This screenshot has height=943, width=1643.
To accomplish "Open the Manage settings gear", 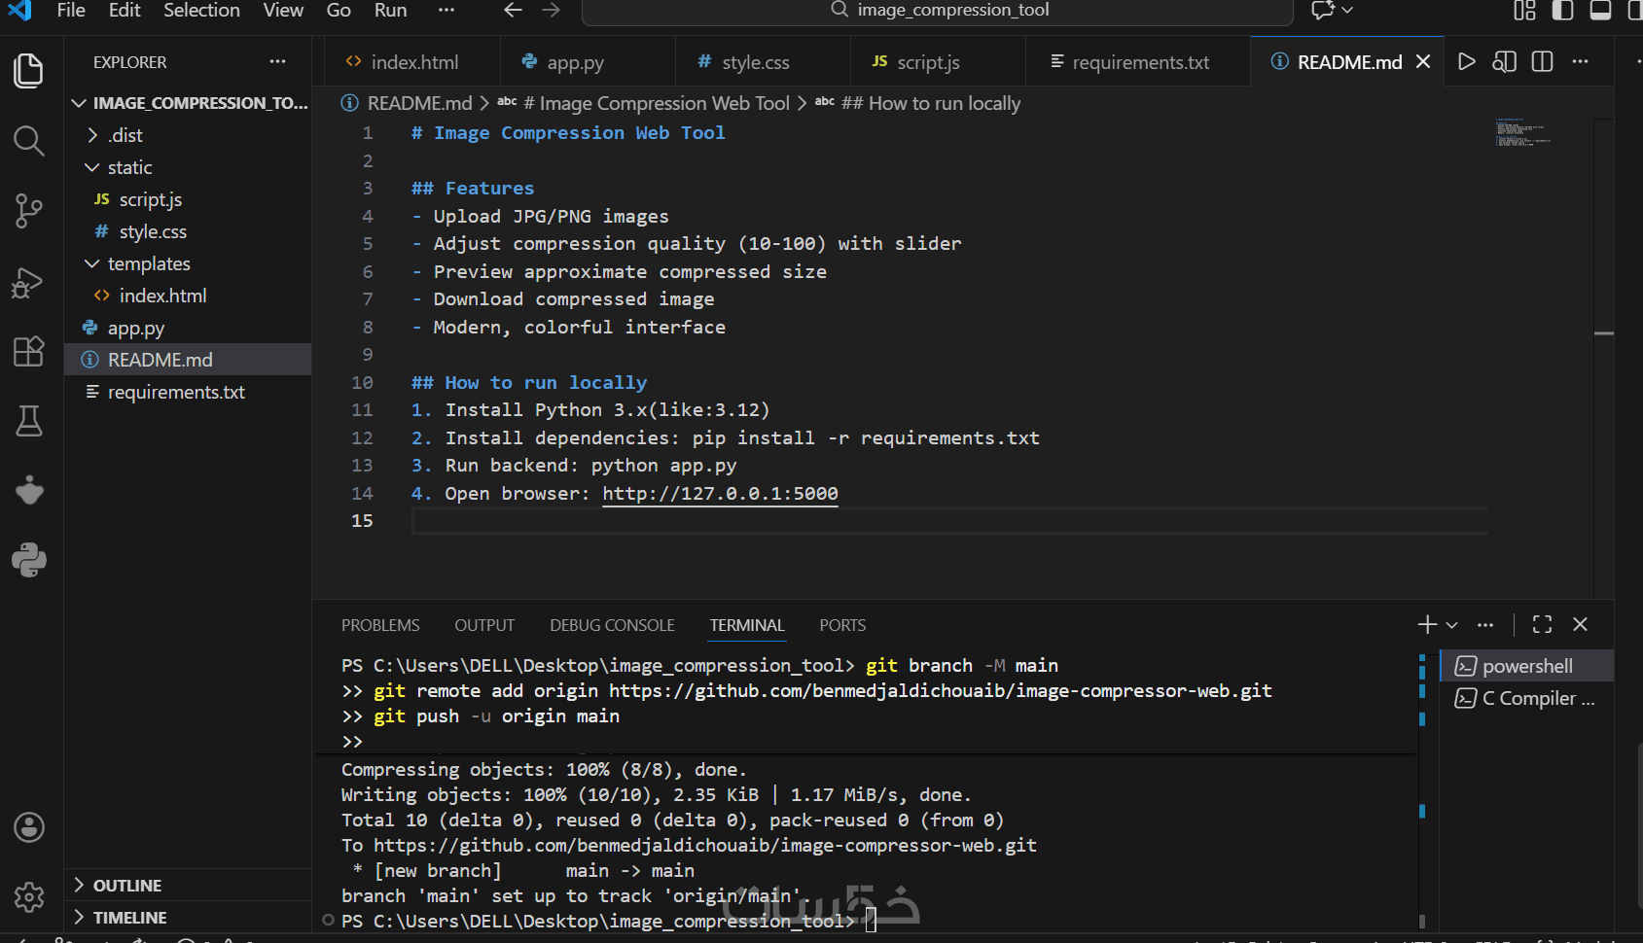I will click(x=28, y=896).
